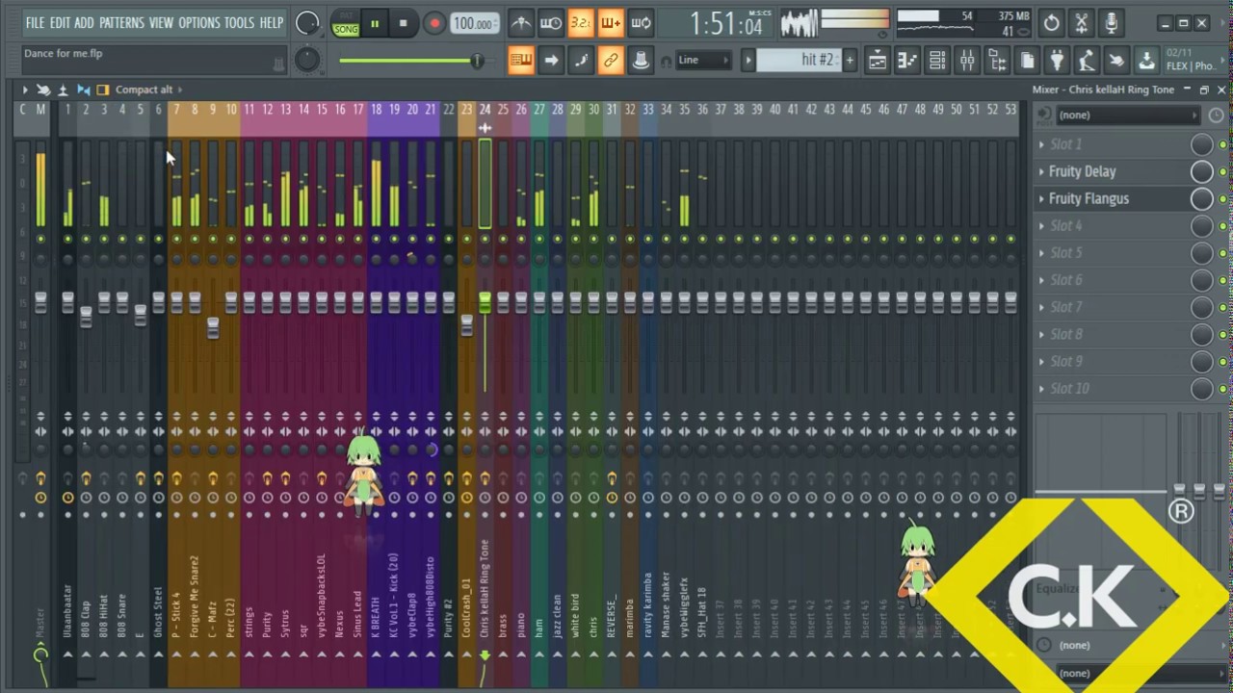Open the input (none) dropdown at top
The image size is (1233, 693).
(x=1128, y=115)
